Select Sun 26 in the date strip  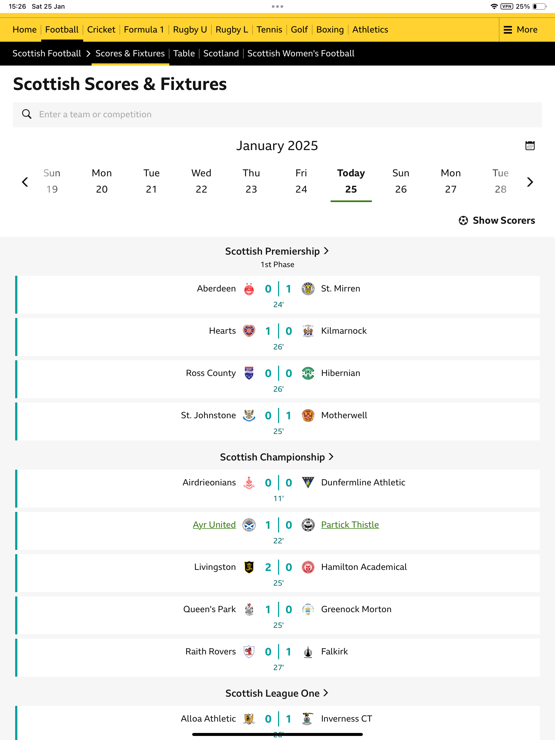(x=401, y=181)
